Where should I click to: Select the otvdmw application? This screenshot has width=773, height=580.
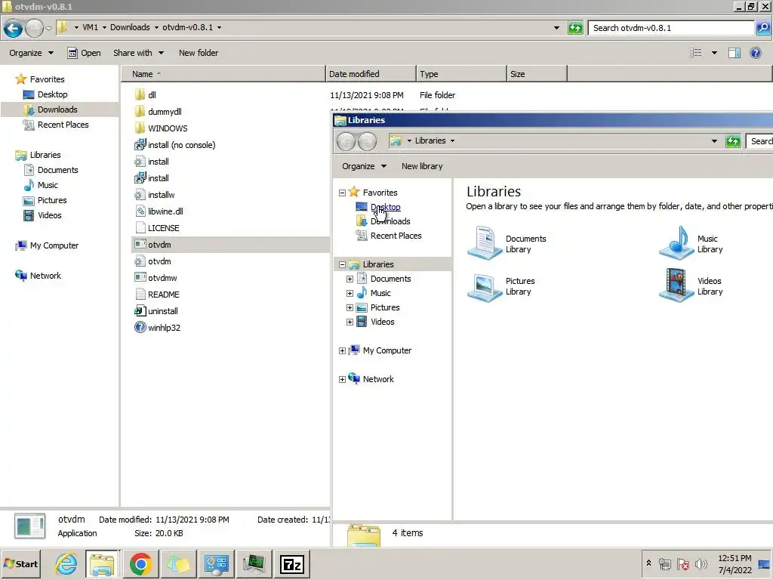(156, 278)
